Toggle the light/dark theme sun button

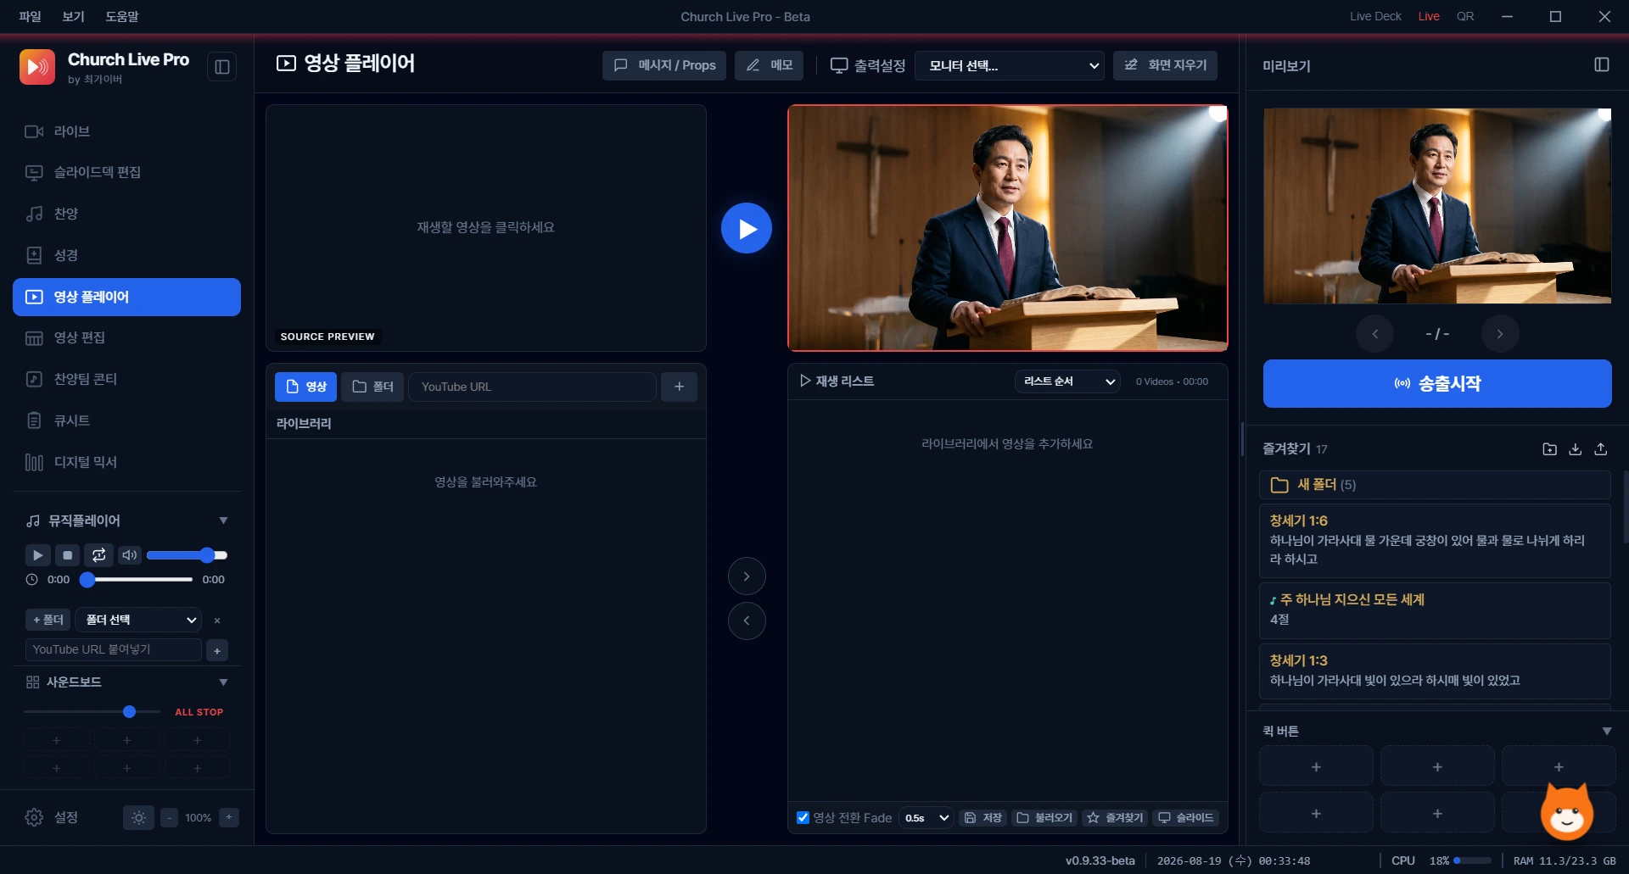click(139, 817)
